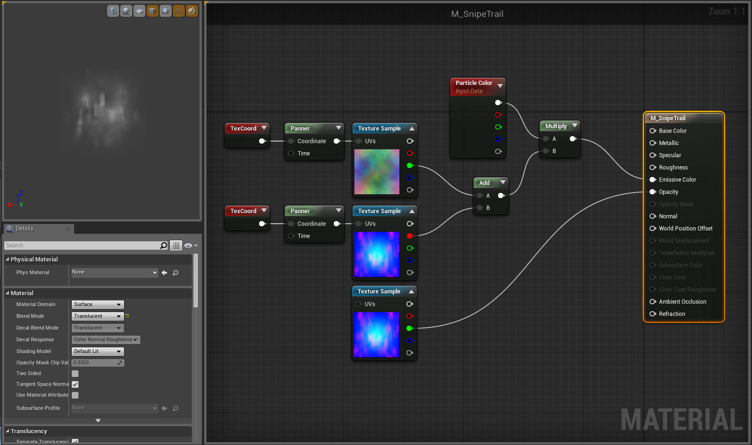Click the Multiply node A input pin
Viewport: 752px width, 445px height.
[546, 139]
